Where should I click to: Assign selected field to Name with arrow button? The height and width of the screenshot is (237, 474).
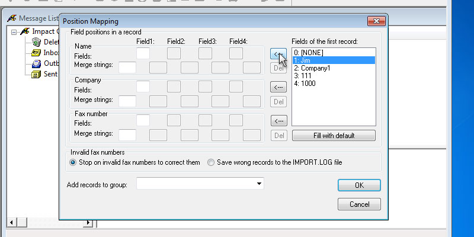(x=278, y=54)
